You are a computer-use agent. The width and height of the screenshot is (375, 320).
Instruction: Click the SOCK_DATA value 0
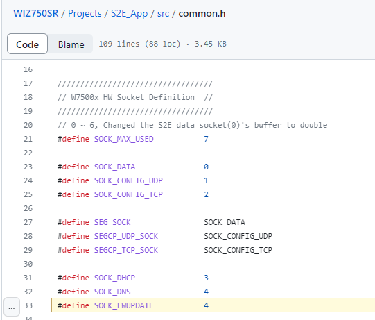click(206, 167)
